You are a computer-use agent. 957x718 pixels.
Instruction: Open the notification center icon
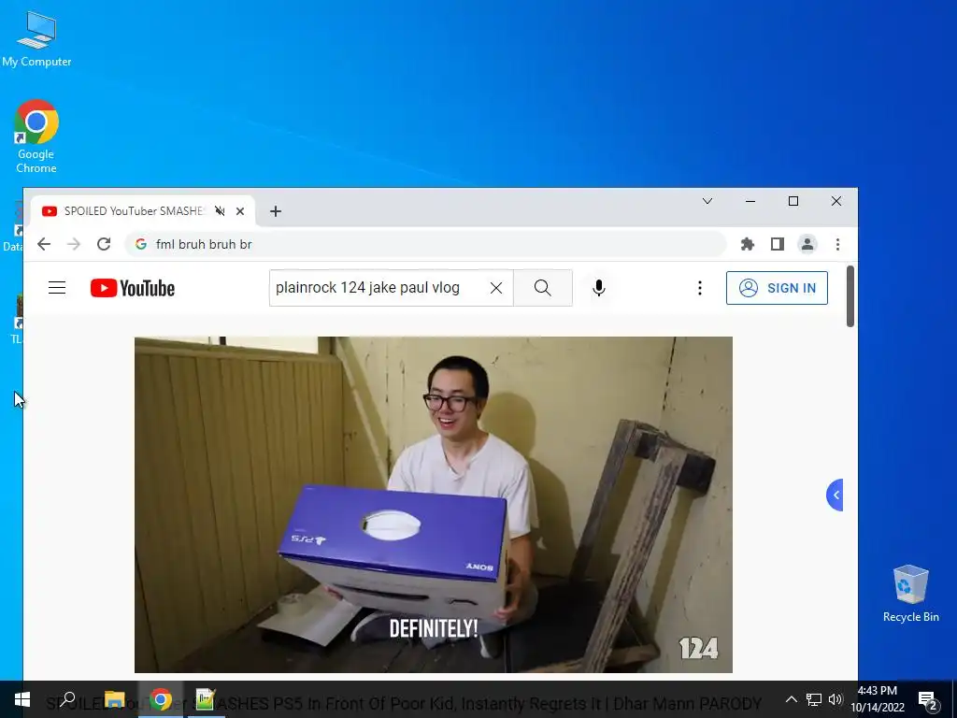click(x=927, y=699)
